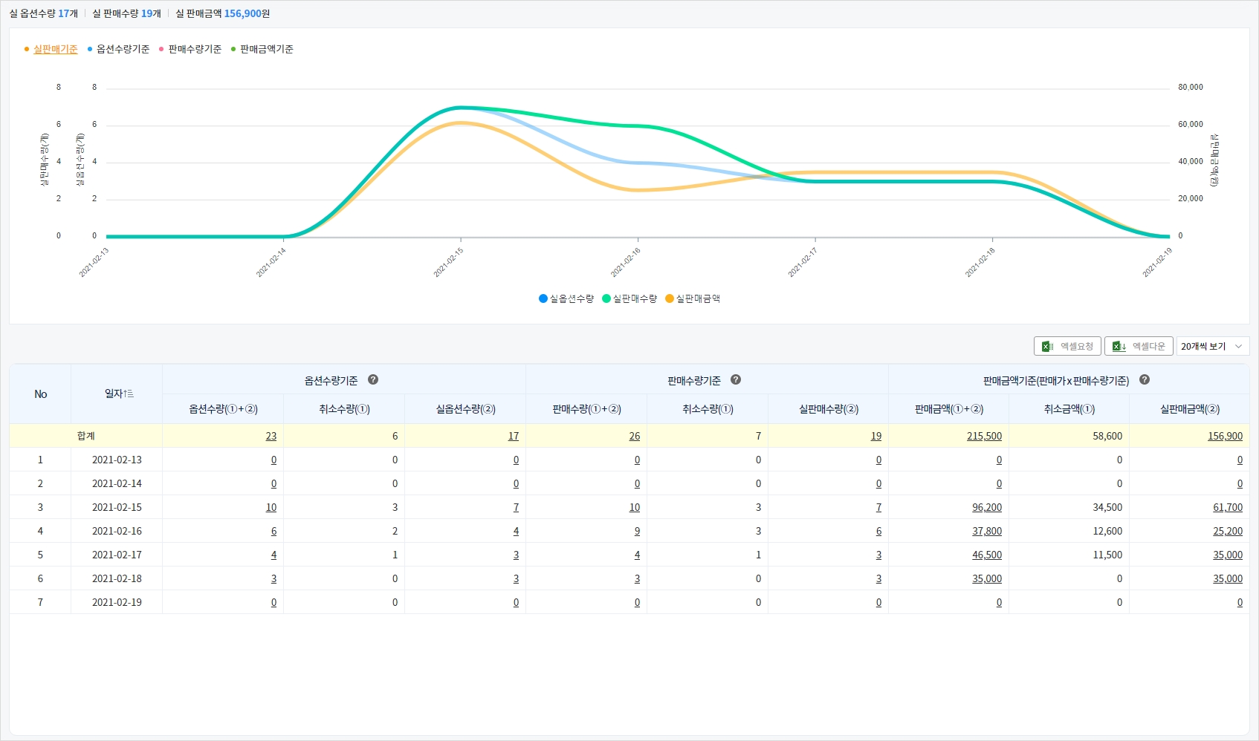Open 96,200 판매금액 link for 2021-02-15
This screenshot has width=1259, height=741.
pyautogui.click(x=987, y=507)
